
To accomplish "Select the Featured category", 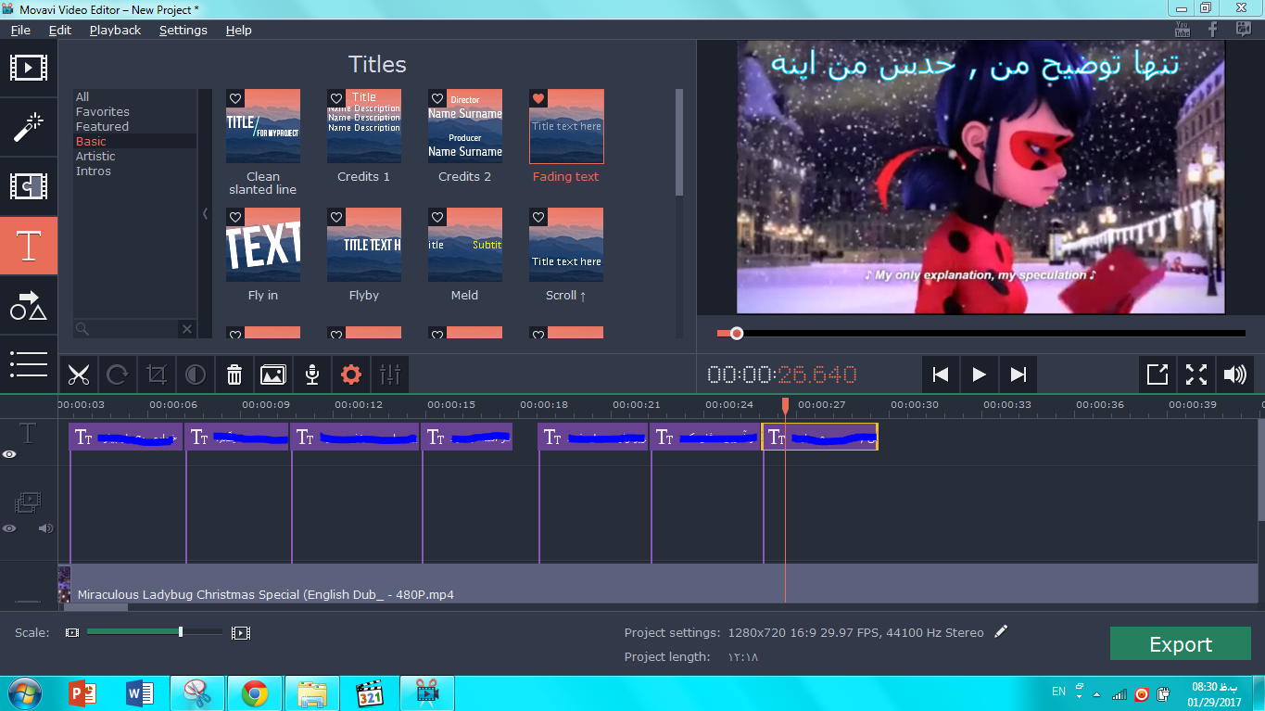I will coord(102,126).
